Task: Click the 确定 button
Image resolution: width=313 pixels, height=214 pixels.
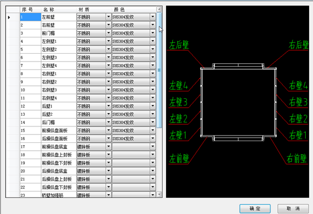Action: (255, 208)
